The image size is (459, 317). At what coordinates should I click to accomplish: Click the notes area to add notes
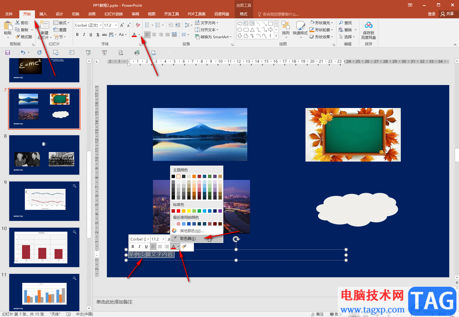click(115, 302)
